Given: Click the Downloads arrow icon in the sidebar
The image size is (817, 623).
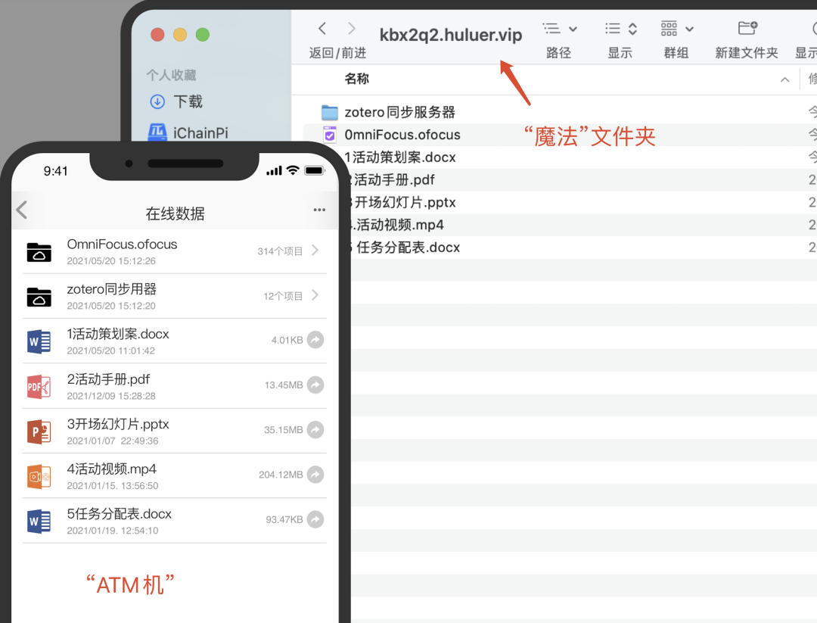Looking at the screenshot, I should pyautogui.click(x=157, y=101).
